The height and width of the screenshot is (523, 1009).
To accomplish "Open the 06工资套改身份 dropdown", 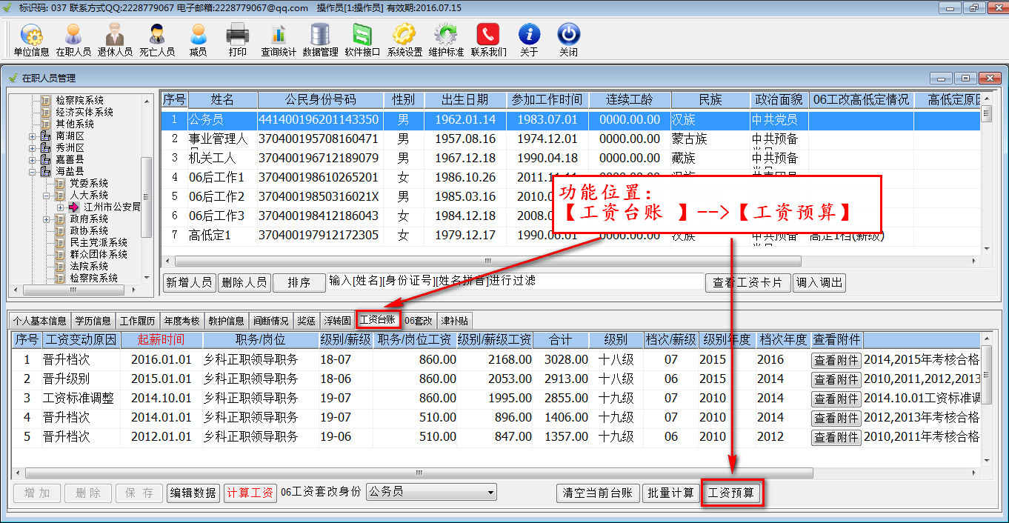I will pyautogui.click(x=490, y=493).
